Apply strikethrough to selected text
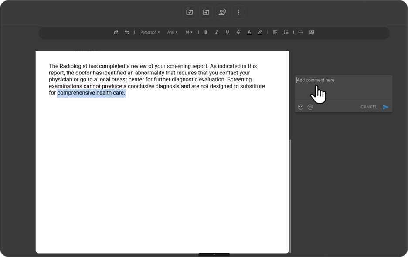The height and width of the screenshot is (257, 408). pyautogui.click(x=238, y=32)
